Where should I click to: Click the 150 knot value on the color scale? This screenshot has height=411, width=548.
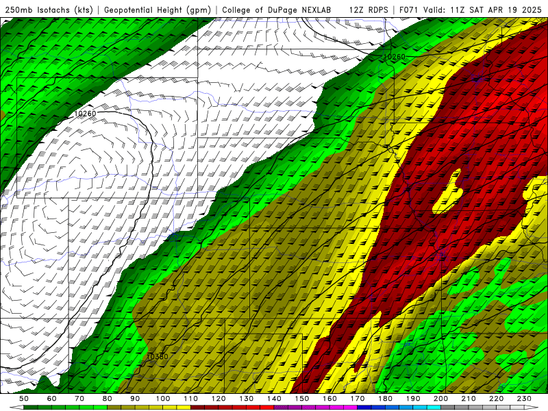(x=302, y=399)
